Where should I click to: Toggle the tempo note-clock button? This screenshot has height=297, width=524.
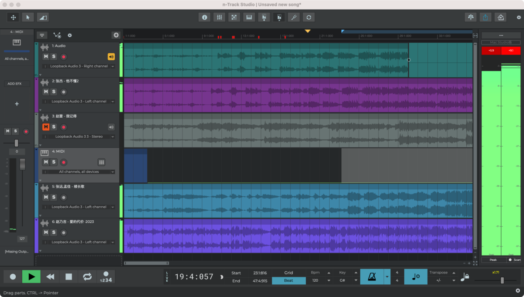[x=416, y=277]
